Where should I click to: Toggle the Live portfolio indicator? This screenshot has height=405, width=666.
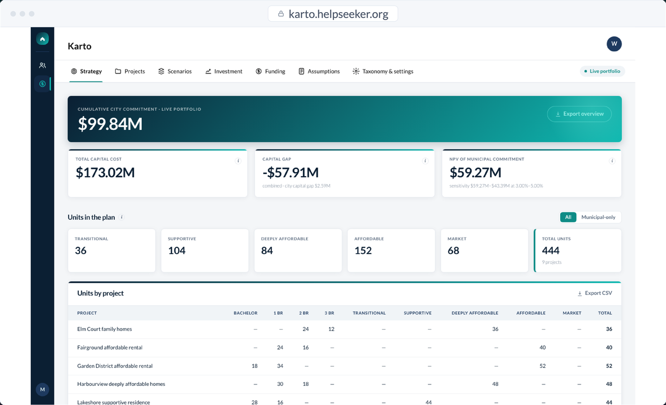[602, 71]
